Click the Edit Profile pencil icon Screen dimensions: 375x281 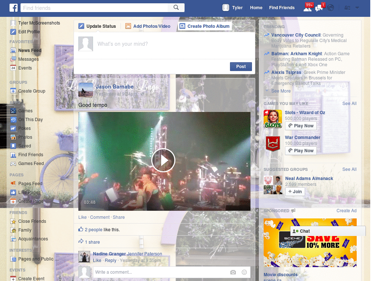(13, 31)
